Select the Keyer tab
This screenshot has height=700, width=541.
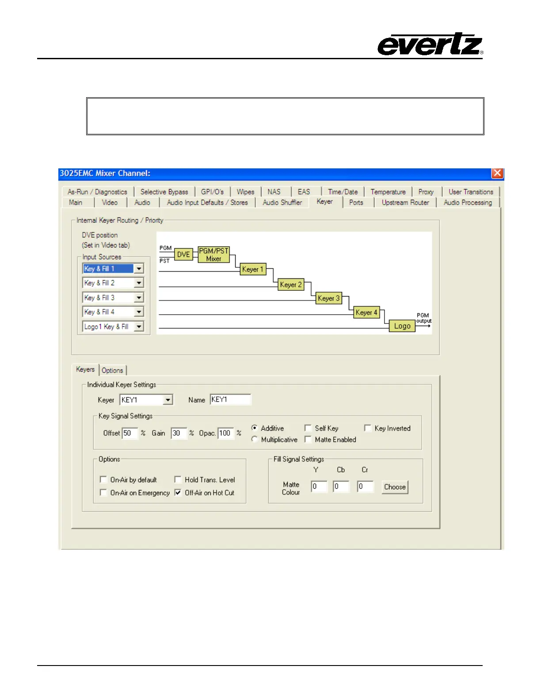(x=325, y=202)
